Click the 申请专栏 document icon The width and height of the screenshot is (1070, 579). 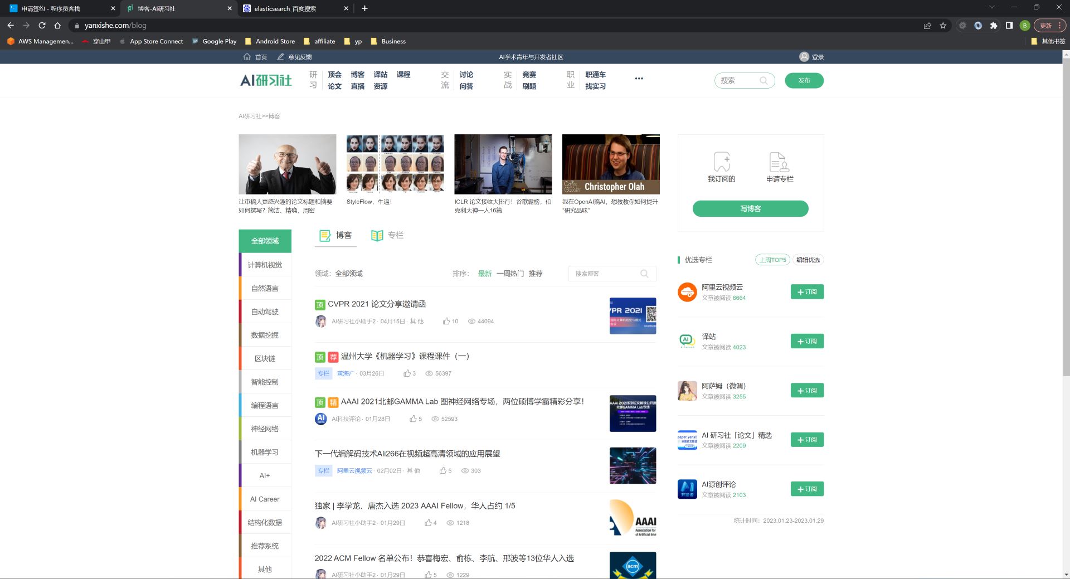click(x=779, y=162)
